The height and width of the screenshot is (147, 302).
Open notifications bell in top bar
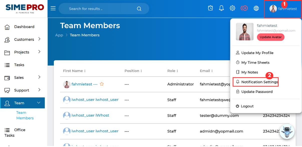221,8
